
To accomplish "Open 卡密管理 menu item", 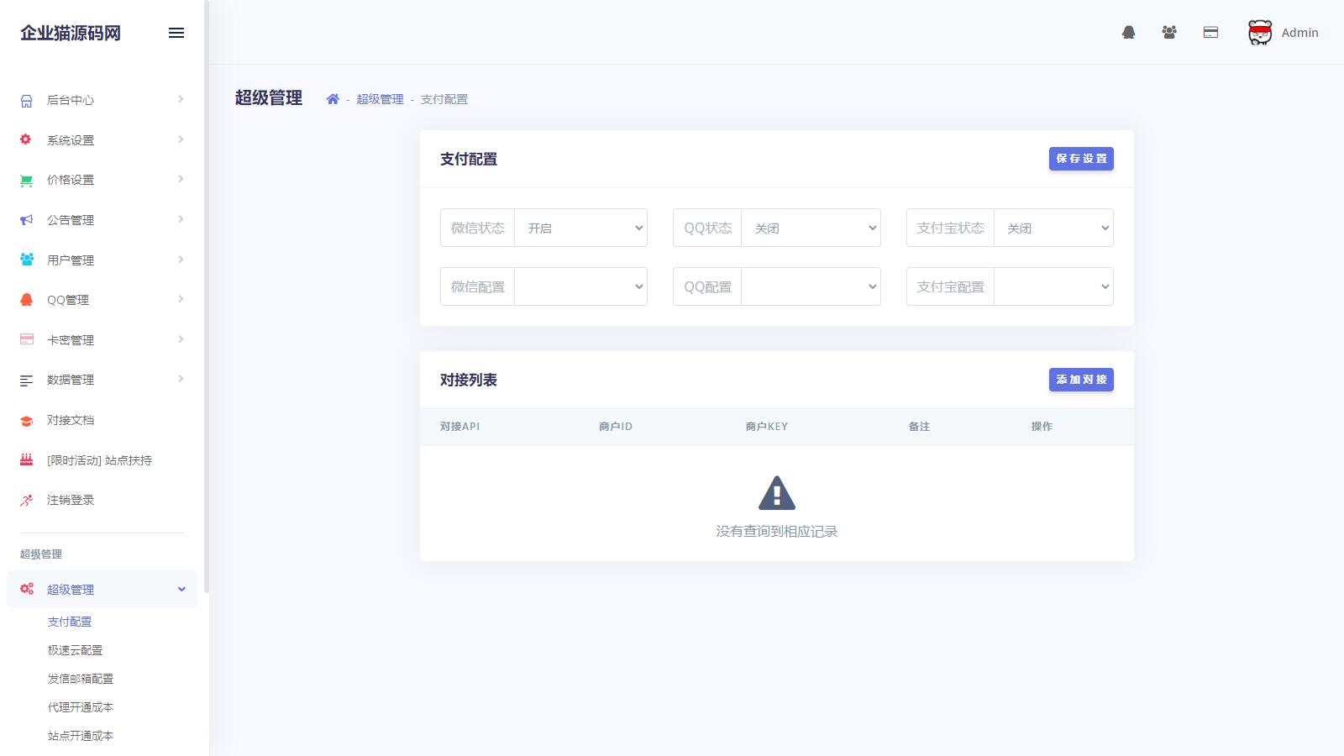I will click(x=102, y=340).
